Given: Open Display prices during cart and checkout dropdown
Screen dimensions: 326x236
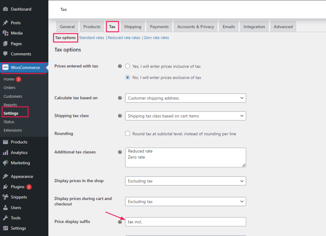Looking at the screenshot, I should click(x=186, y=202).
